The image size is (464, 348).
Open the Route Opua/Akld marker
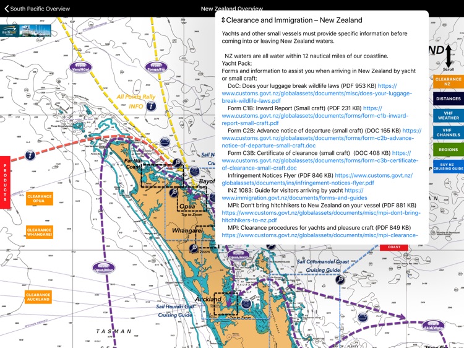(x=238, y=255)
